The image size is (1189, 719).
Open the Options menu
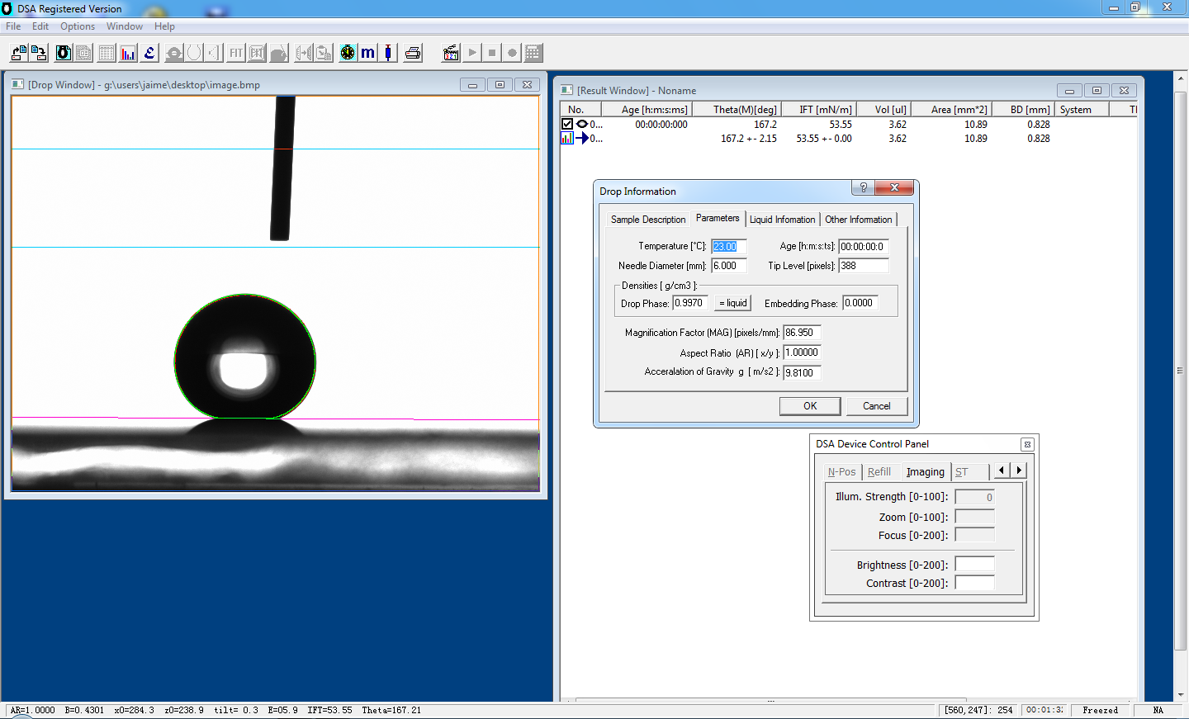coord(78,26)
